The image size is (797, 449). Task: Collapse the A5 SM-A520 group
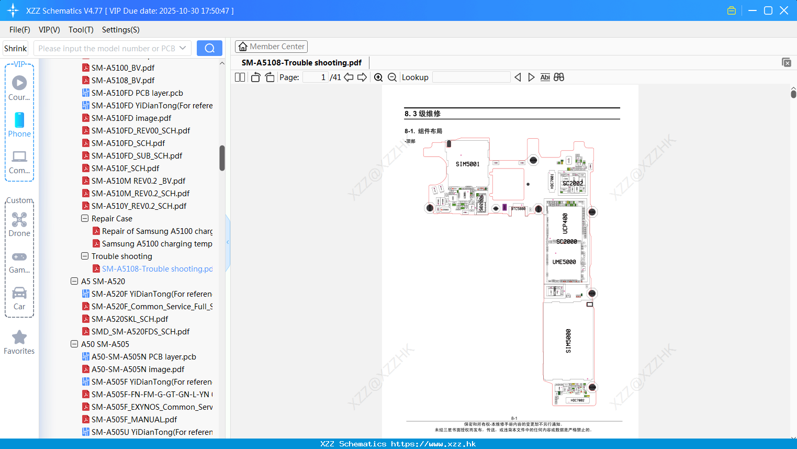point(74,281)
